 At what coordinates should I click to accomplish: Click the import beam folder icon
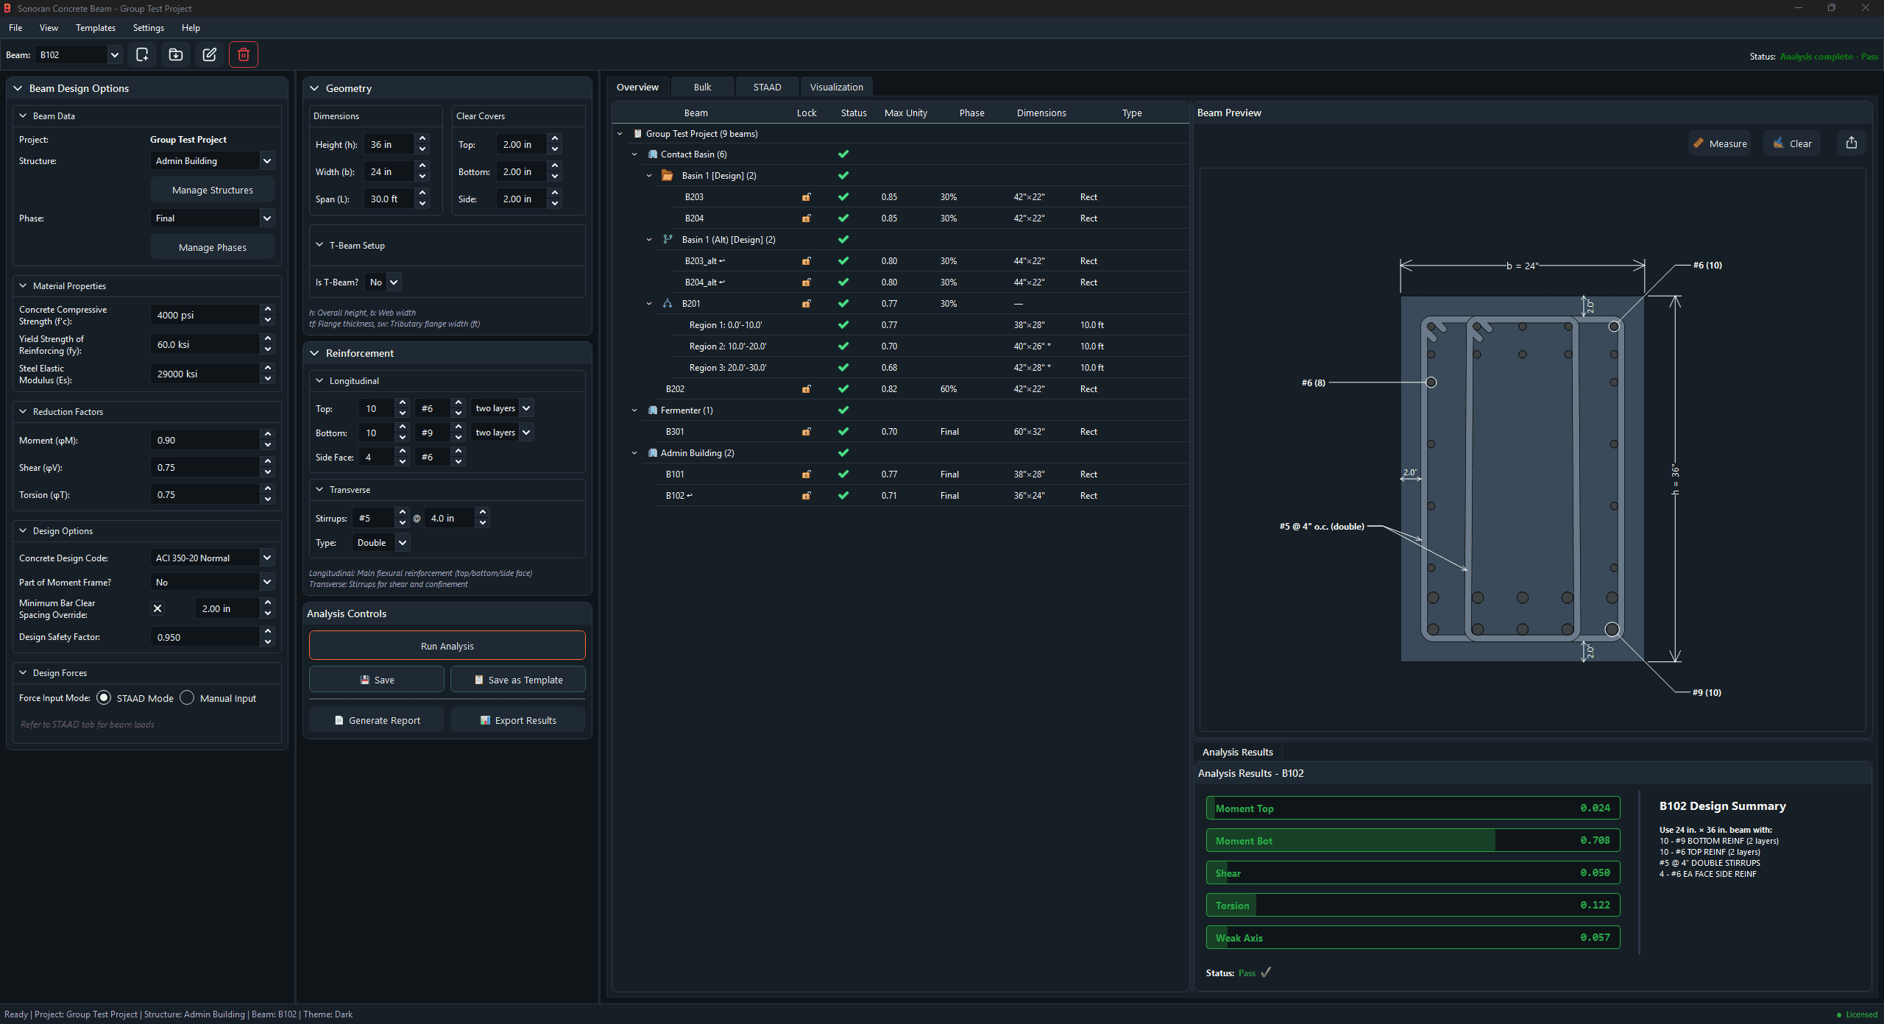tap(176, 54)
